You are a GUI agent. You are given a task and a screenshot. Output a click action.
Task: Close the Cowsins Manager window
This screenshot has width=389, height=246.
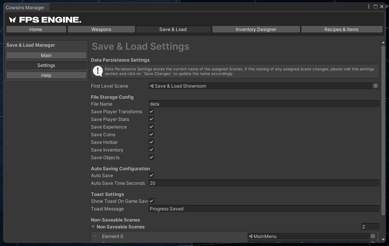coord(381,7)
